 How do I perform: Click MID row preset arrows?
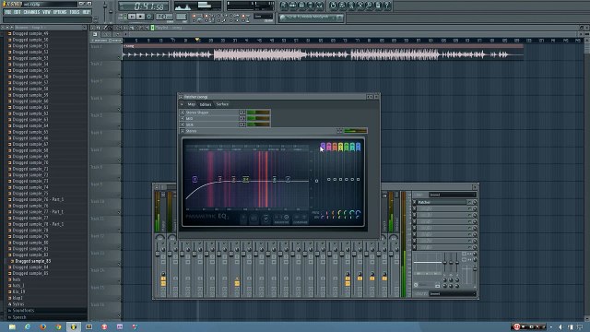[242, 119]
